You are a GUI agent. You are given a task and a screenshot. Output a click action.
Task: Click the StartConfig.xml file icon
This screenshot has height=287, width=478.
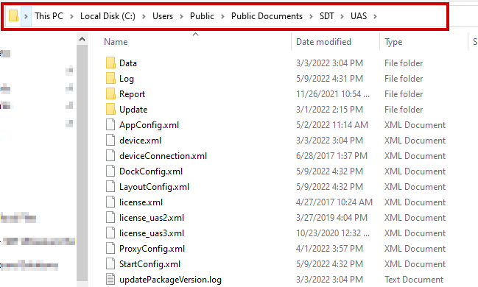110,264
